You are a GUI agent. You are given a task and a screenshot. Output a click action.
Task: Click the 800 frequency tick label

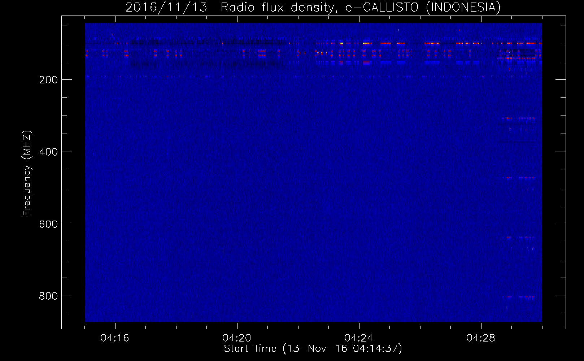tap(49, 296)
